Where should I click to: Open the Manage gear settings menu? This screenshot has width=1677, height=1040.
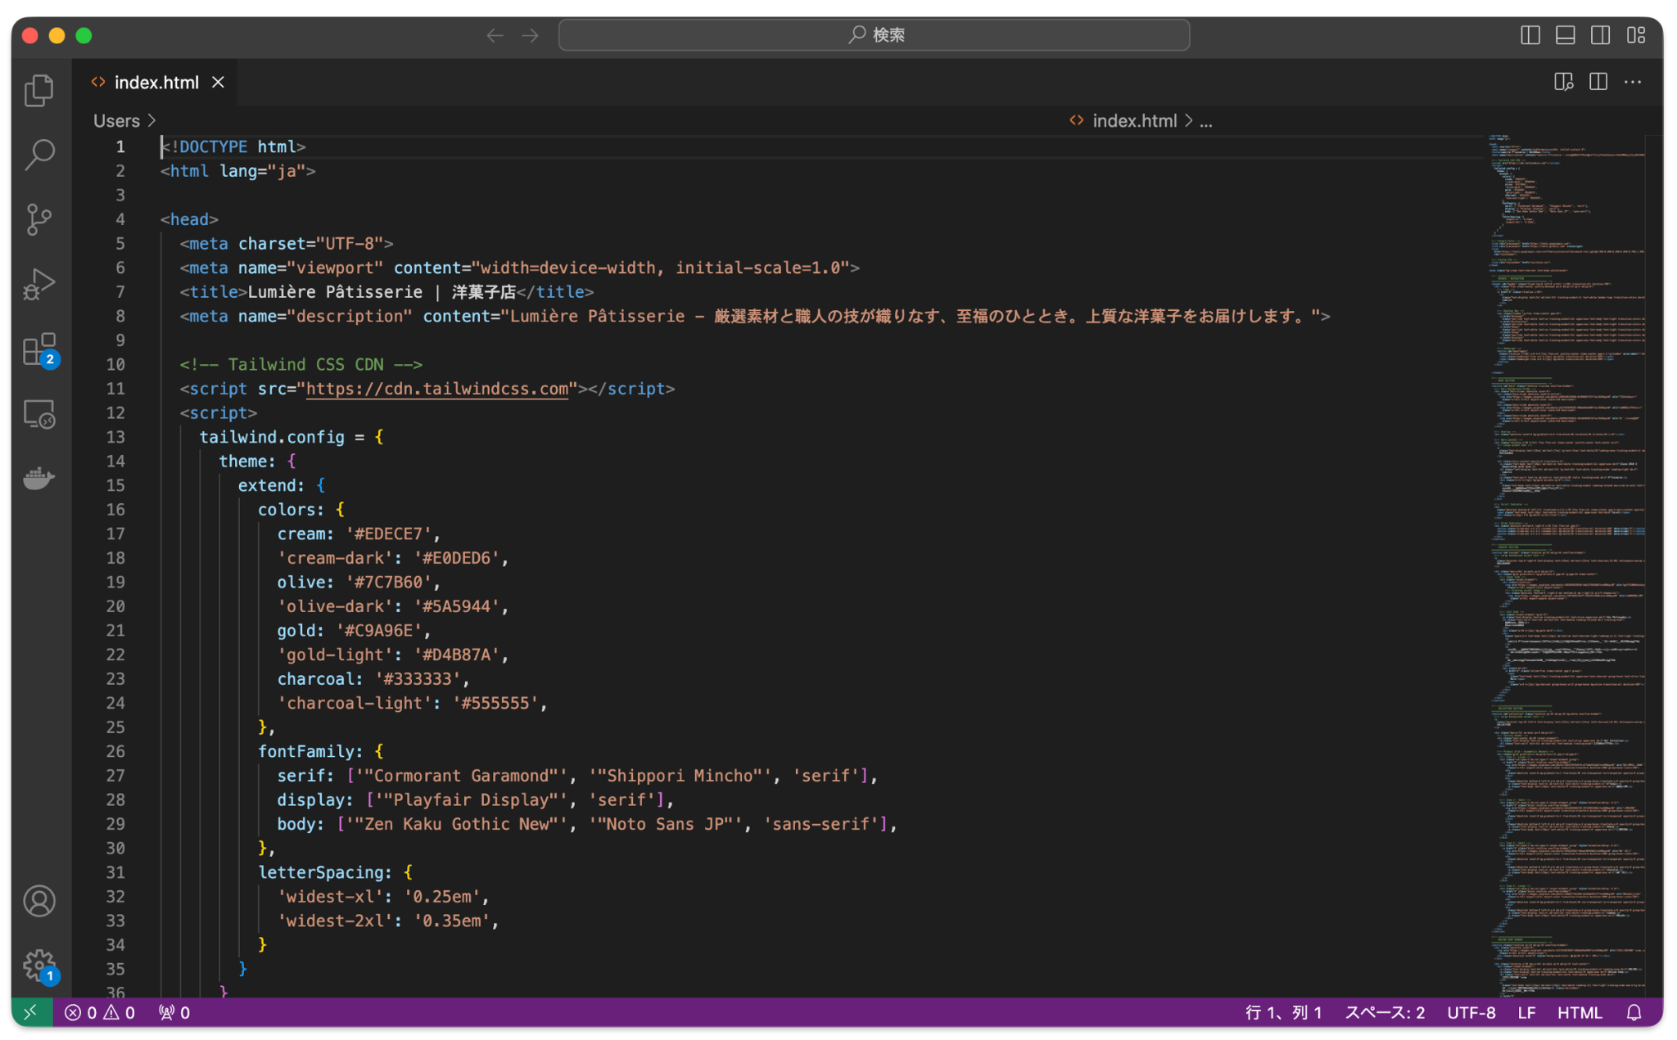39,966
